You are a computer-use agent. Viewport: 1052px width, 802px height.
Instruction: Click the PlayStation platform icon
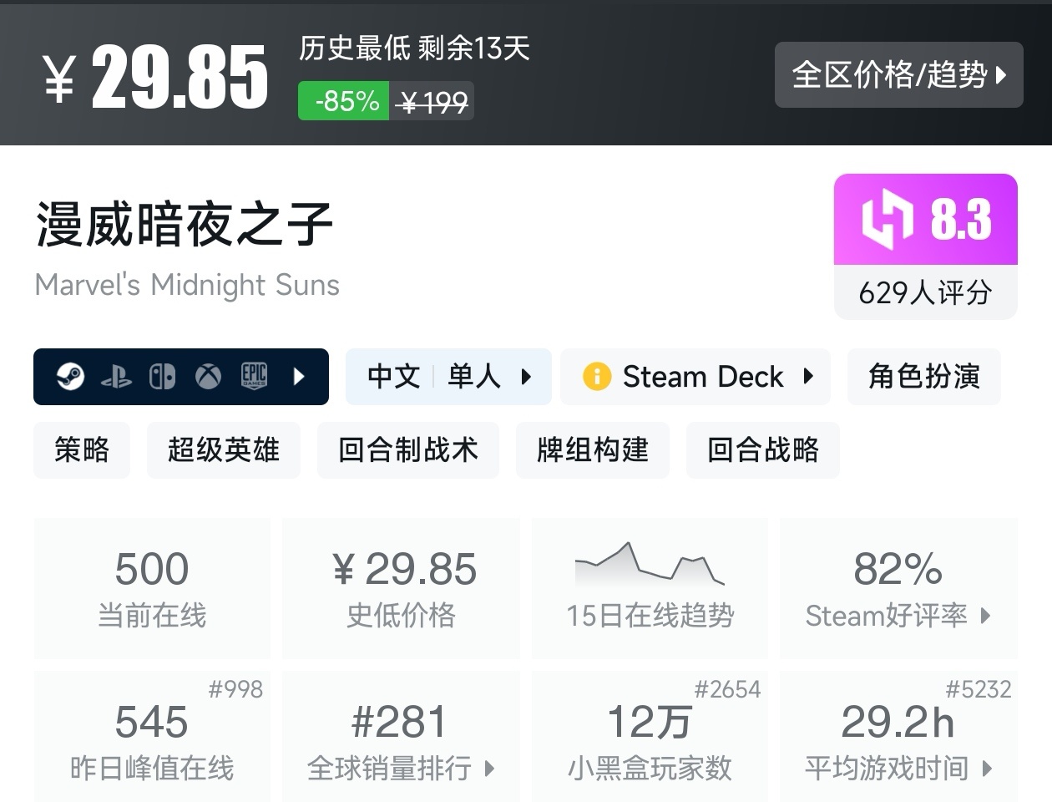click(x=116, y=378)
